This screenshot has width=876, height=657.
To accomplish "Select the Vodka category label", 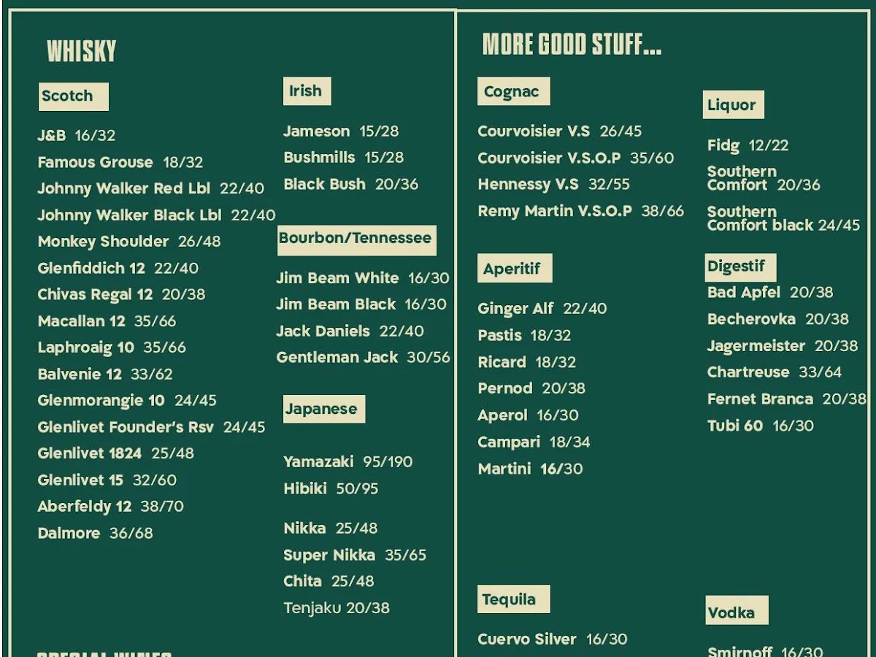I will tap(735, 612).
